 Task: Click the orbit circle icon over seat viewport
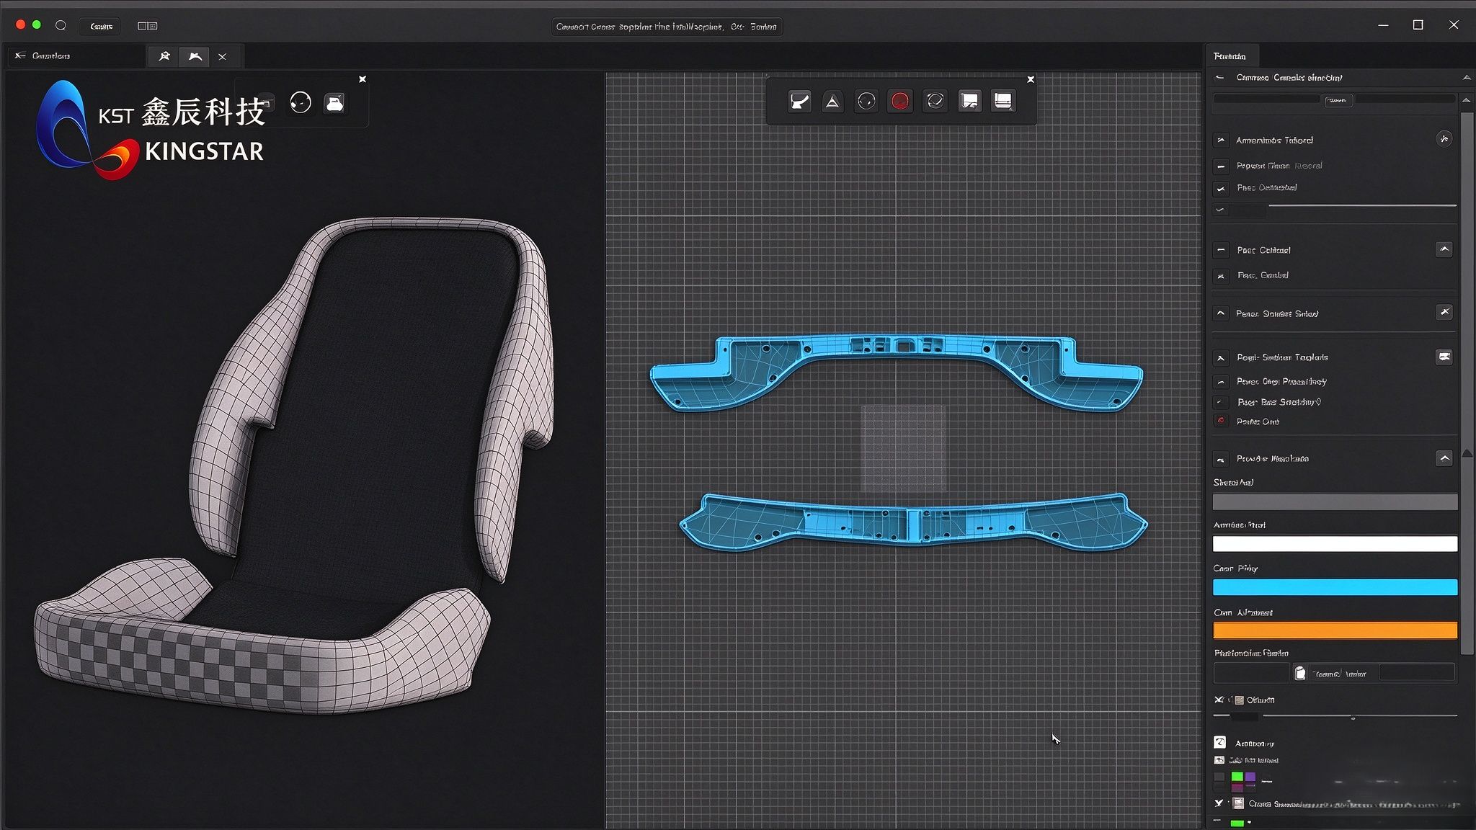pos(301,103)
